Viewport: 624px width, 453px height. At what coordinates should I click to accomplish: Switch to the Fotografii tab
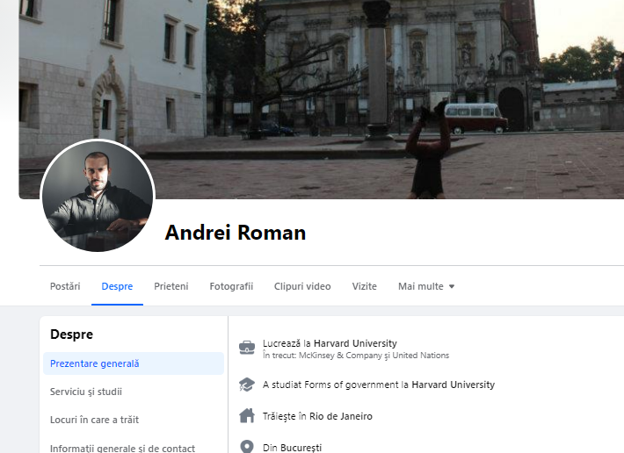pyautogui.click(x=231, y=286)
